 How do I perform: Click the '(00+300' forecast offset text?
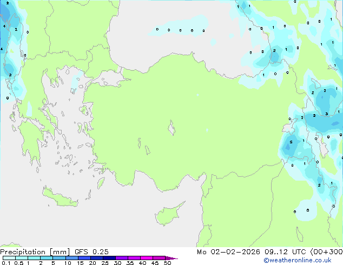(x=327, y=252)
